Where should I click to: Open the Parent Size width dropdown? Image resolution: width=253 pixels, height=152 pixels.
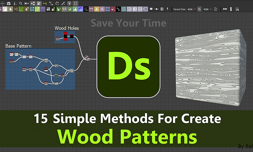coord(191,9)
